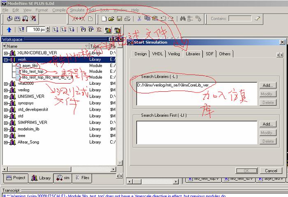Switch to the Verilog tab in Start Simulation
288x197 pixels.
click(x=174, y=54)
